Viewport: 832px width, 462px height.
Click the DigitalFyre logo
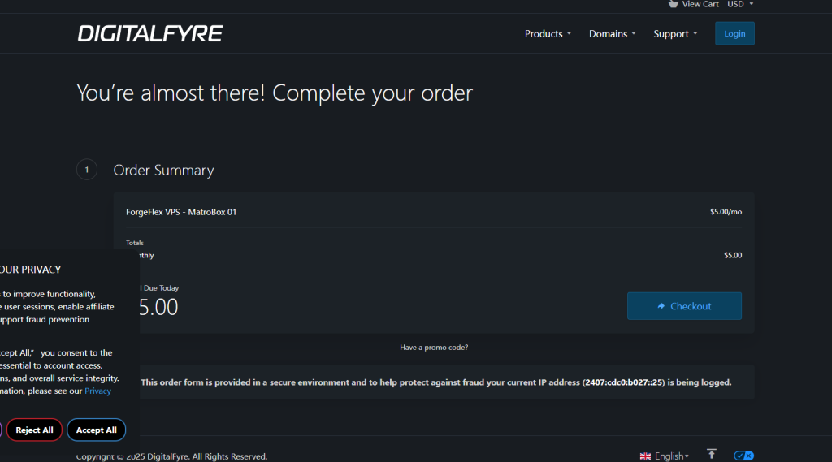pos(150,33)
